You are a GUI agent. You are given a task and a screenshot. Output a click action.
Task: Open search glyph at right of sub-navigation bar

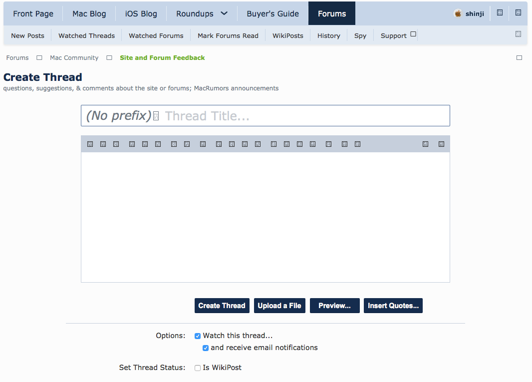point(518,34)
